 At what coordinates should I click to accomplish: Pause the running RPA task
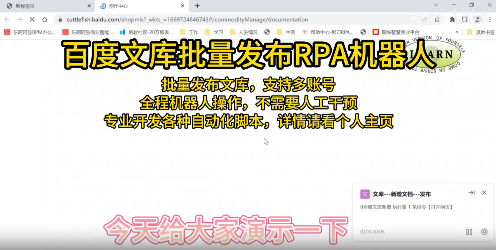(x=469, y=232)
